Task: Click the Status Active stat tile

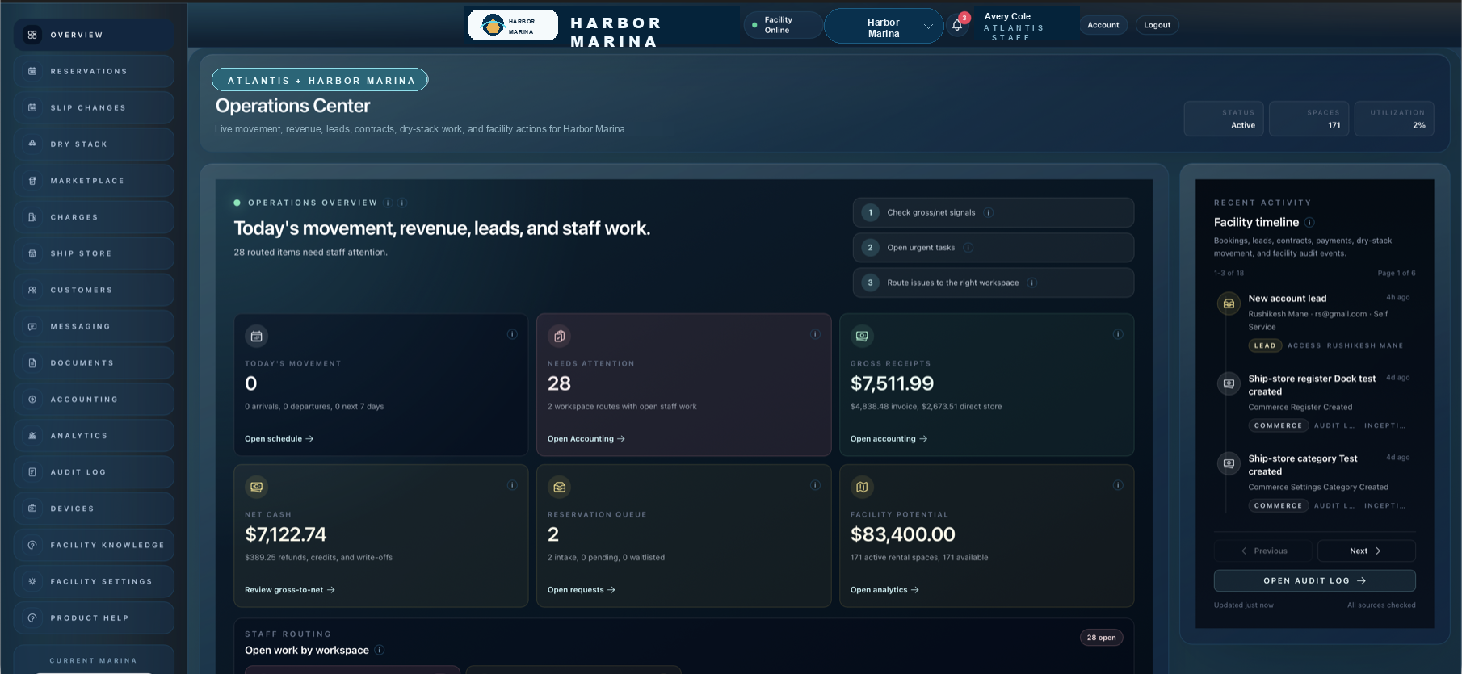Action: pos(1224,119)
